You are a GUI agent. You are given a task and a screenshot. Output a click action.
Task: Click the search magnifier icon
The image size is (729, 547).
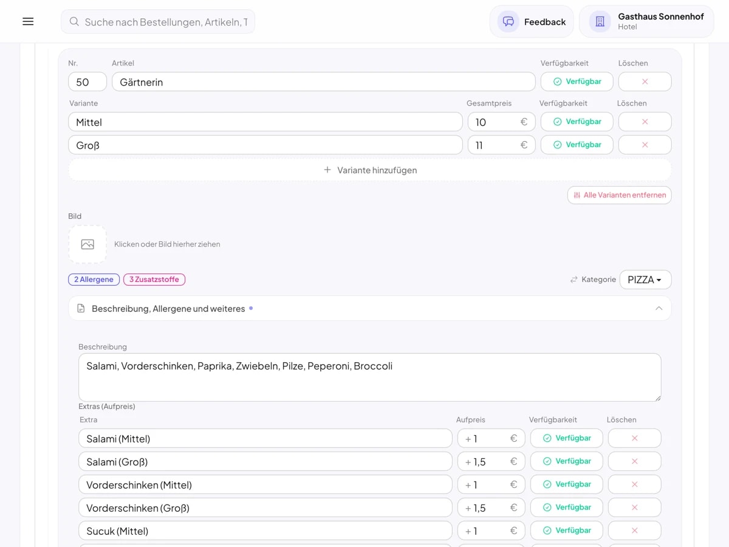point(74,21)
